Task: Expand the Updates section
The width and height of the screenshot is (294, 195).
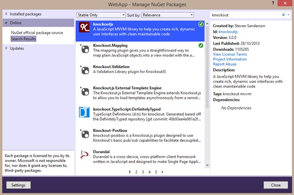Action: click(6, 48)
